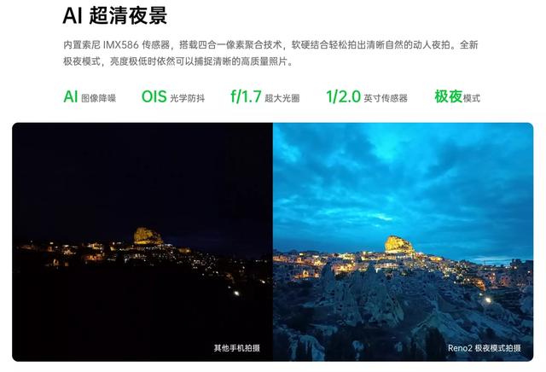Click the lit rock castle in right photo

399,245
